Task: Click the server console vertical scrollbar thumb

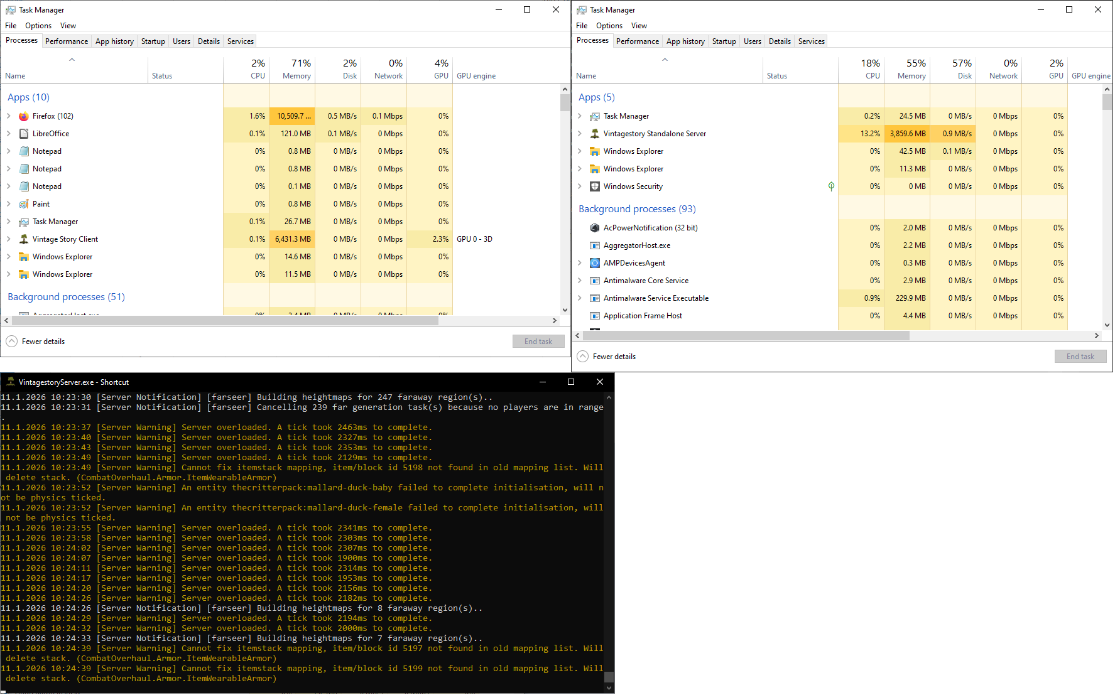Action: pyautogui.click(x=608, y=677)
